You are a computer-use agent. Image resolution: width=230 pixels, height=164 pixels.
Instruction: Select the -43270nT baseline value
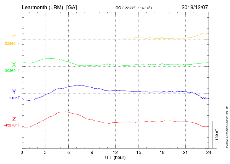(12, 125)
